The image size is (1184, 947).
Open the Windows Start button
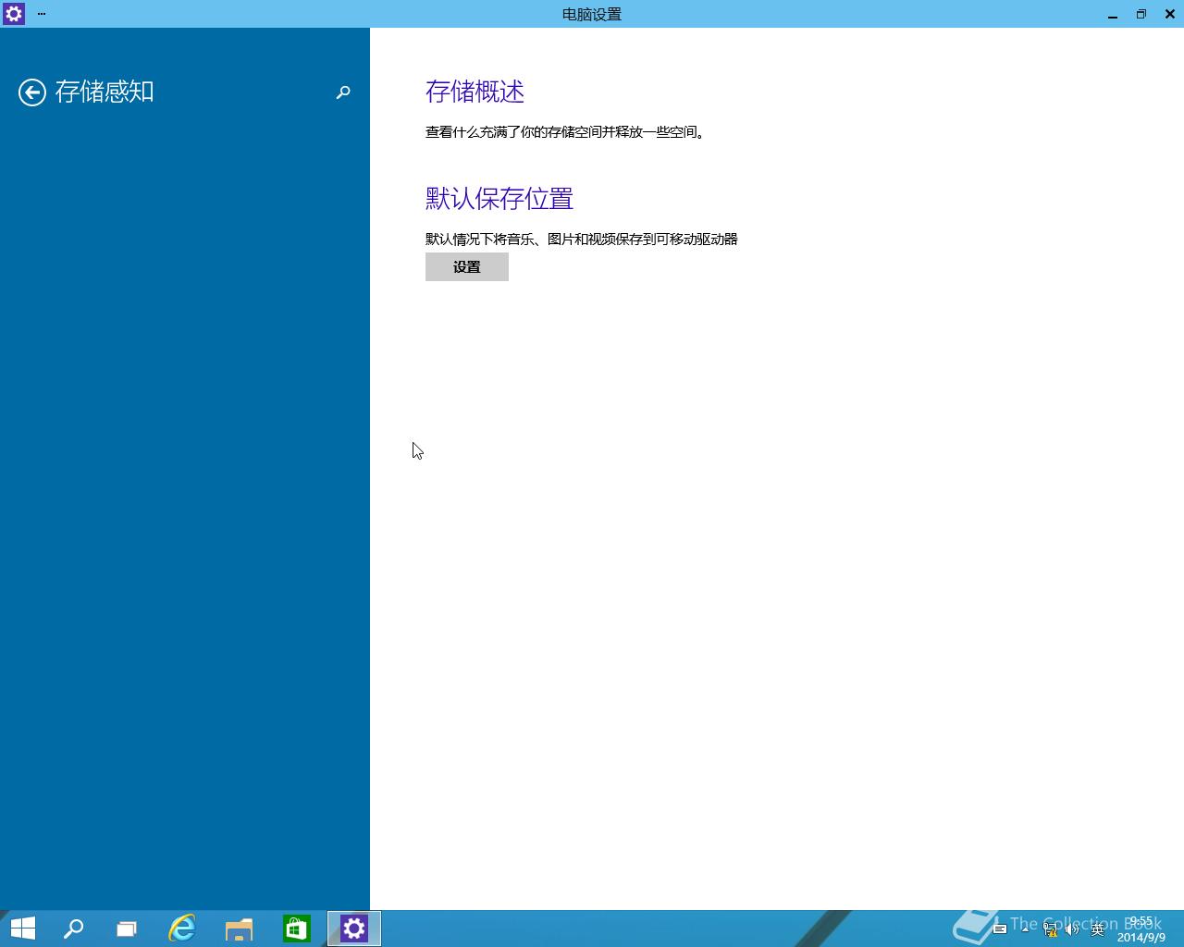click(x=23, y=929)
